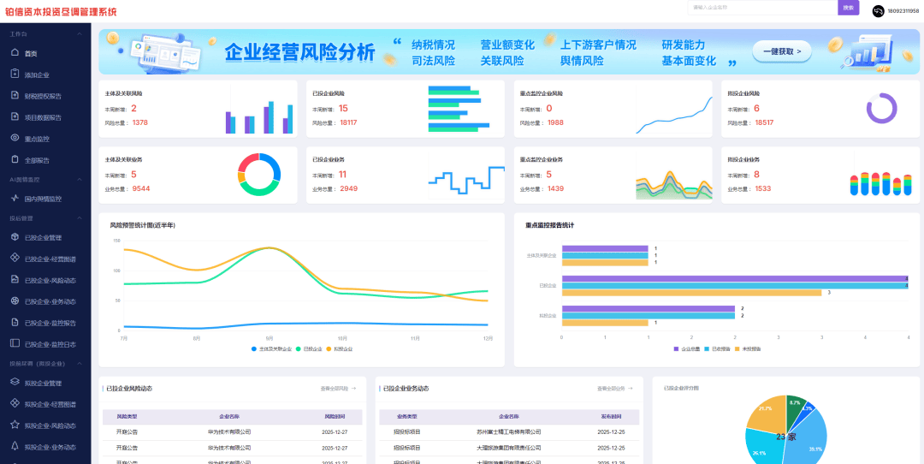Click the 查看全部风险 link

tap(338, 389)
